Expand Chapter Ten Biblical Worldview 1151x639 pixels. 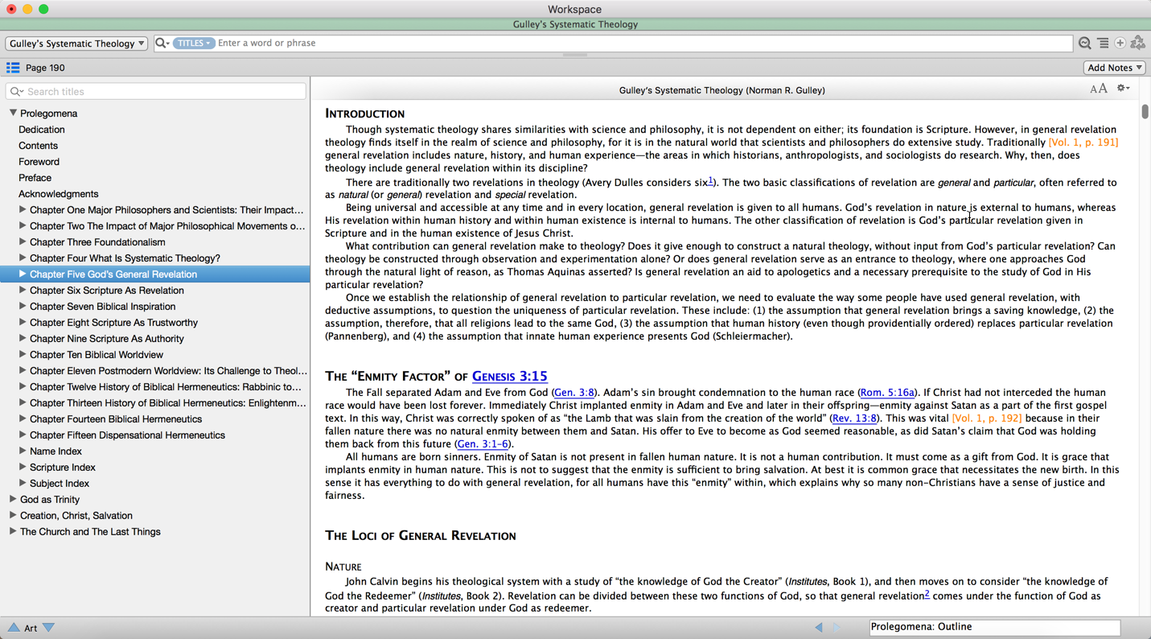coord(23,354)
